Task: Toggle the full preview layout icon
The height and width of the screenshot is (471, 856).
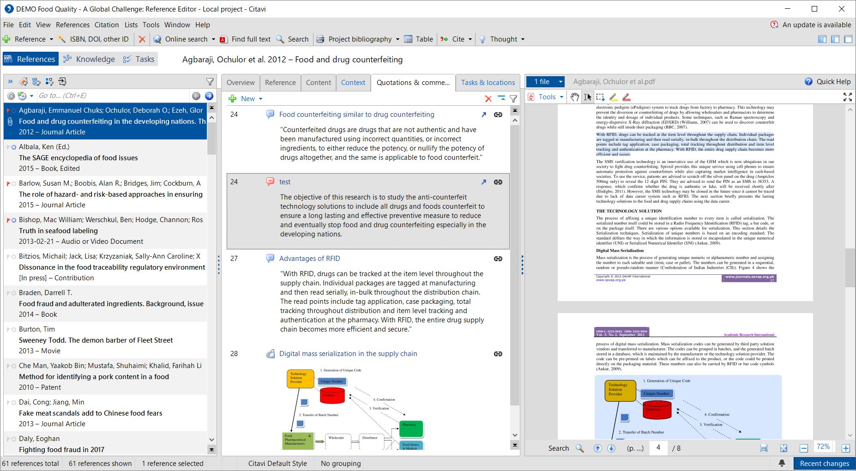Action: point(848,39)
